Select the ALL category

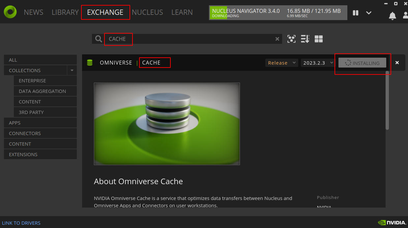[x=40, y=60]
